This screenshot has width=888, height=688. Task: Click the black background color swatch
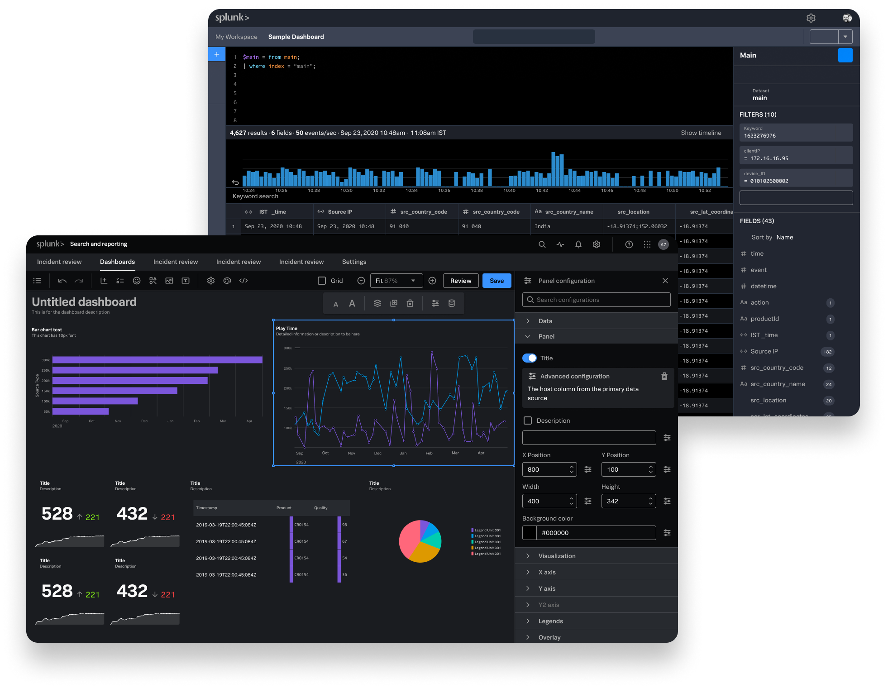[530, 533]
